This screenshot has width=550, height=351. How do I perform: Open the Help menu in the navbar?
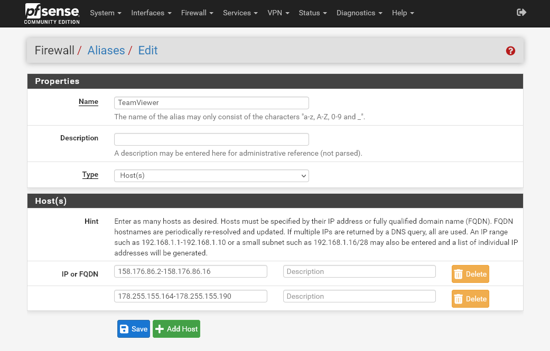coord(403,13)
